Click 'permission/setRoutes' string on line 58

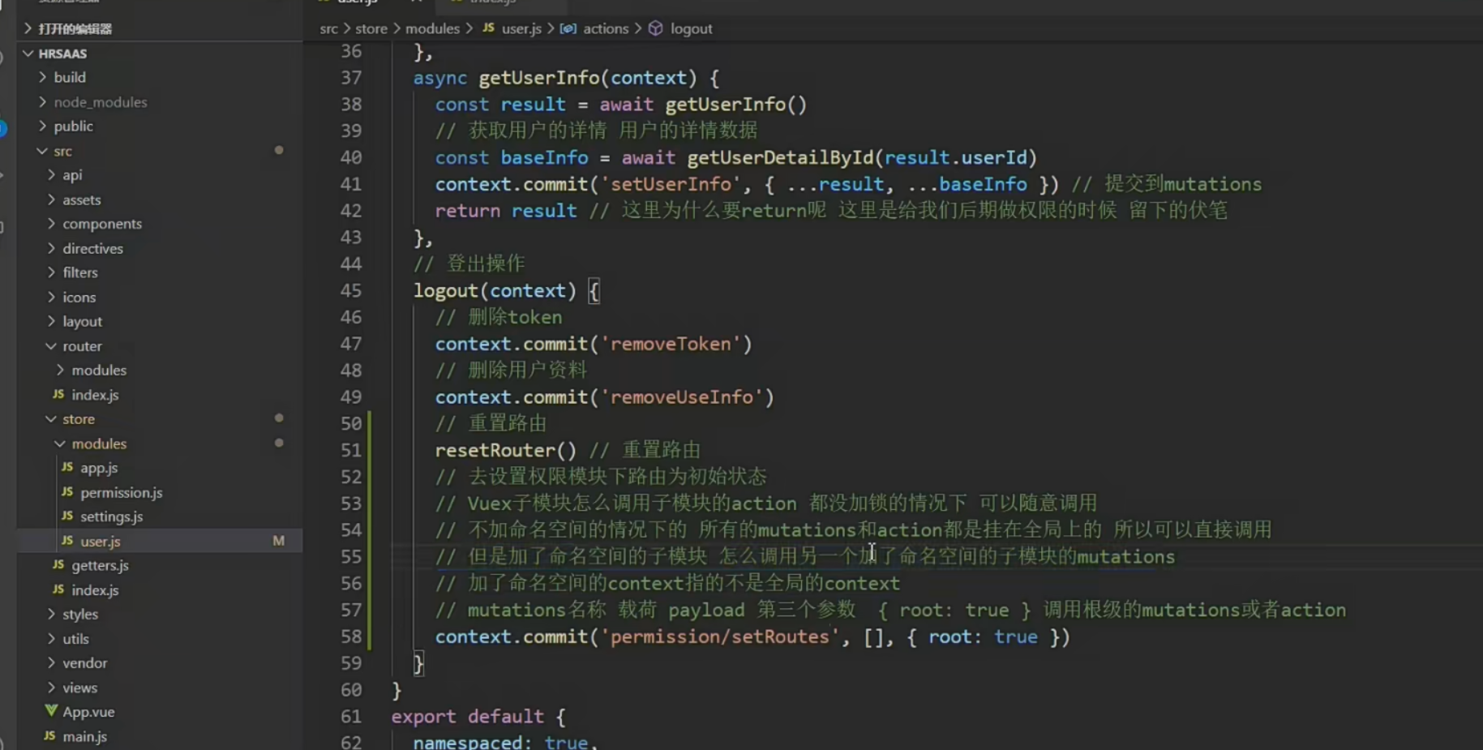point(720,636)
